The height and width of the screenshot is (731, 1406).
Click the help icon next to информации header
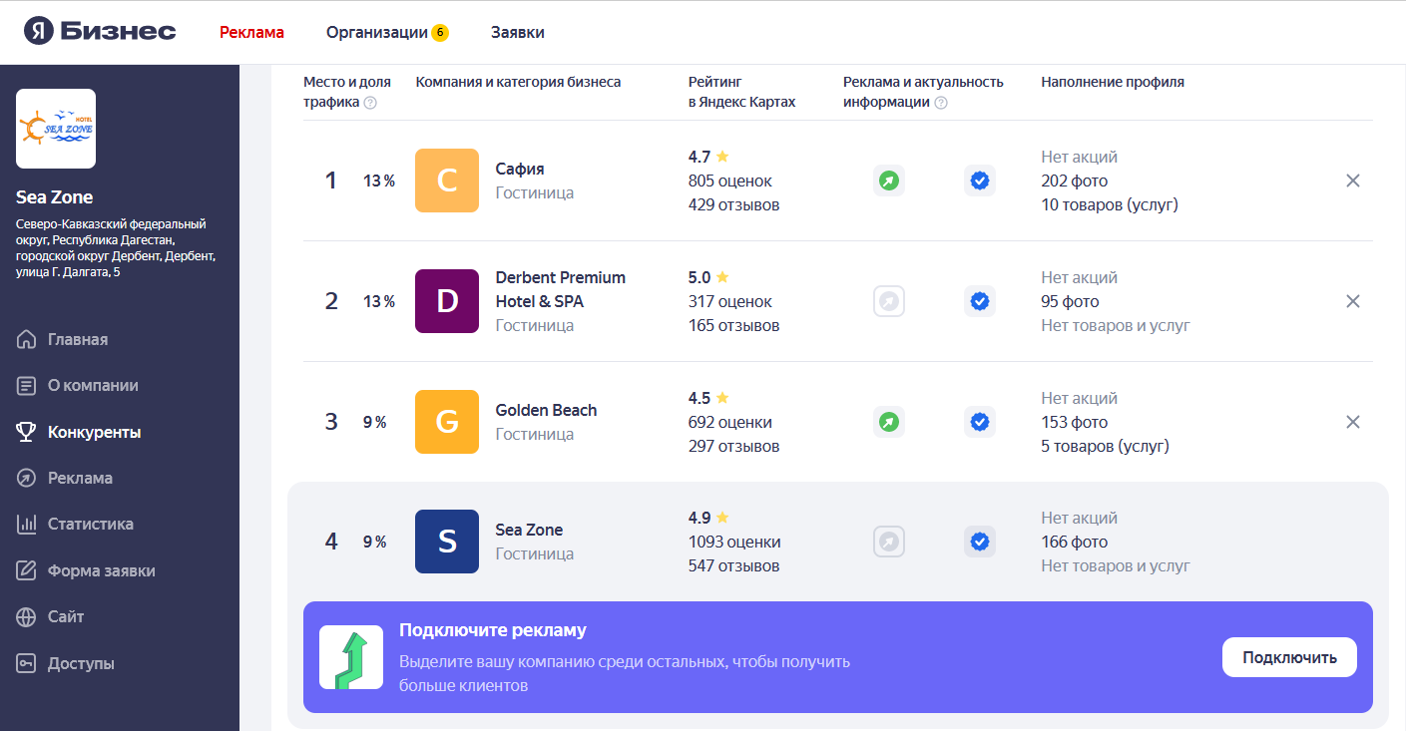pos(940,103)
